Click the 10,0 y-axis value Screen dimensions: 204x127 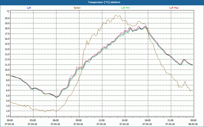(7, 70)
